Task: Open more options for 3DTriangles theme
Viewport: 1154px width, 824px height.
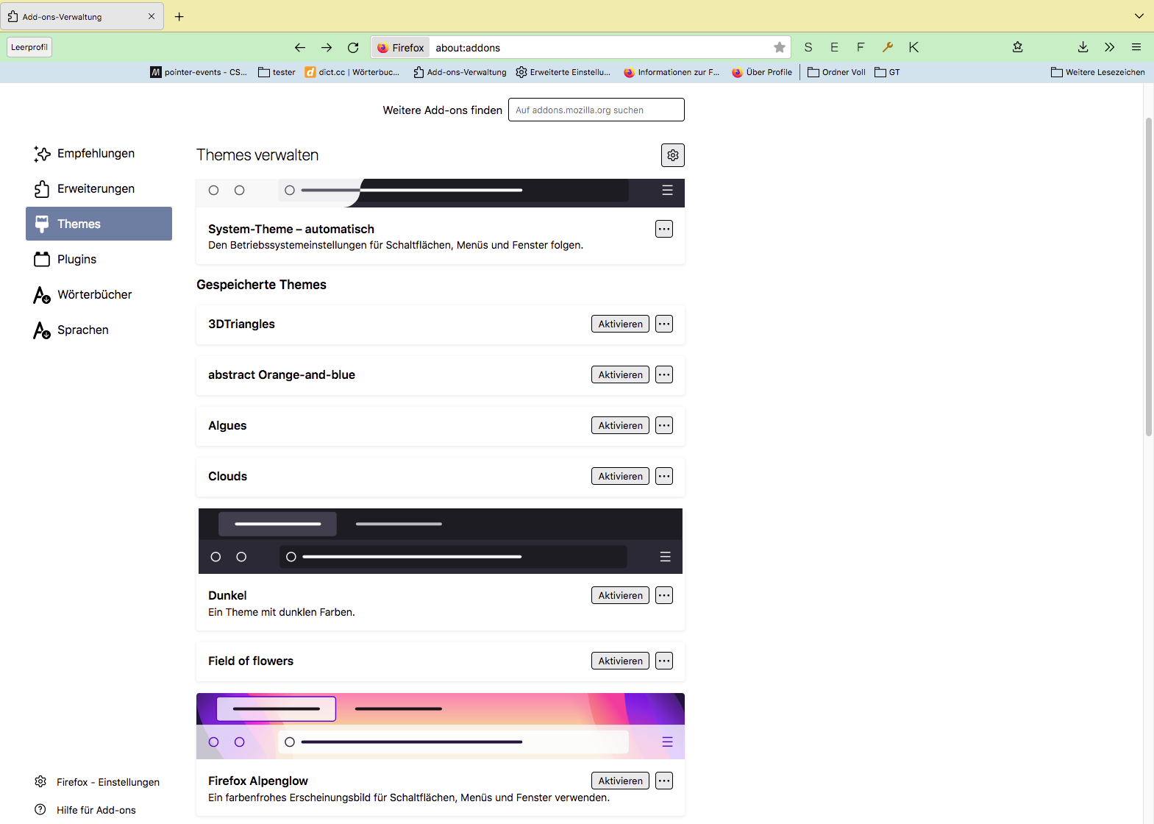Action: 664,324
